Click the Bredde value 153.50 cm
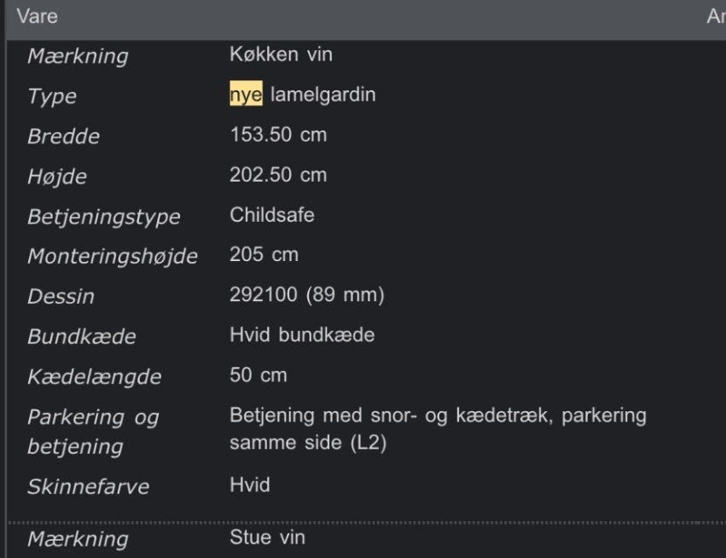726x558 pixels. 278,135
